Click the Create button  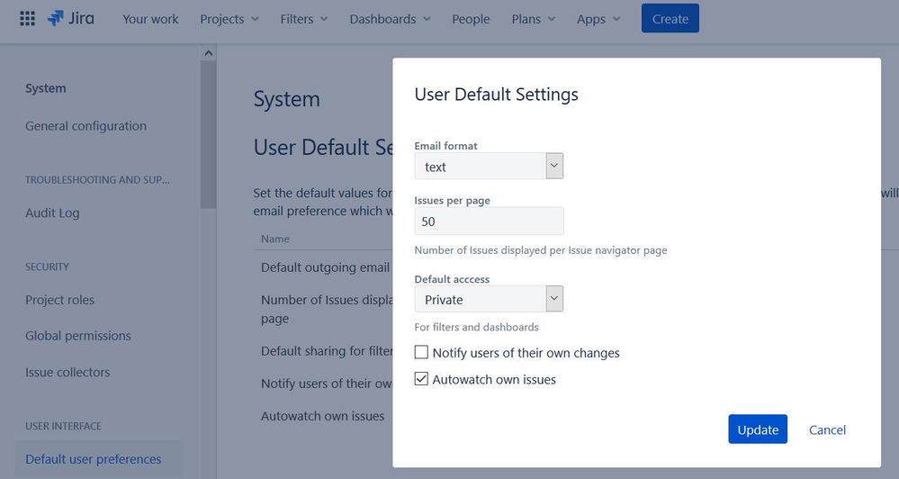(x=670, y=18)
